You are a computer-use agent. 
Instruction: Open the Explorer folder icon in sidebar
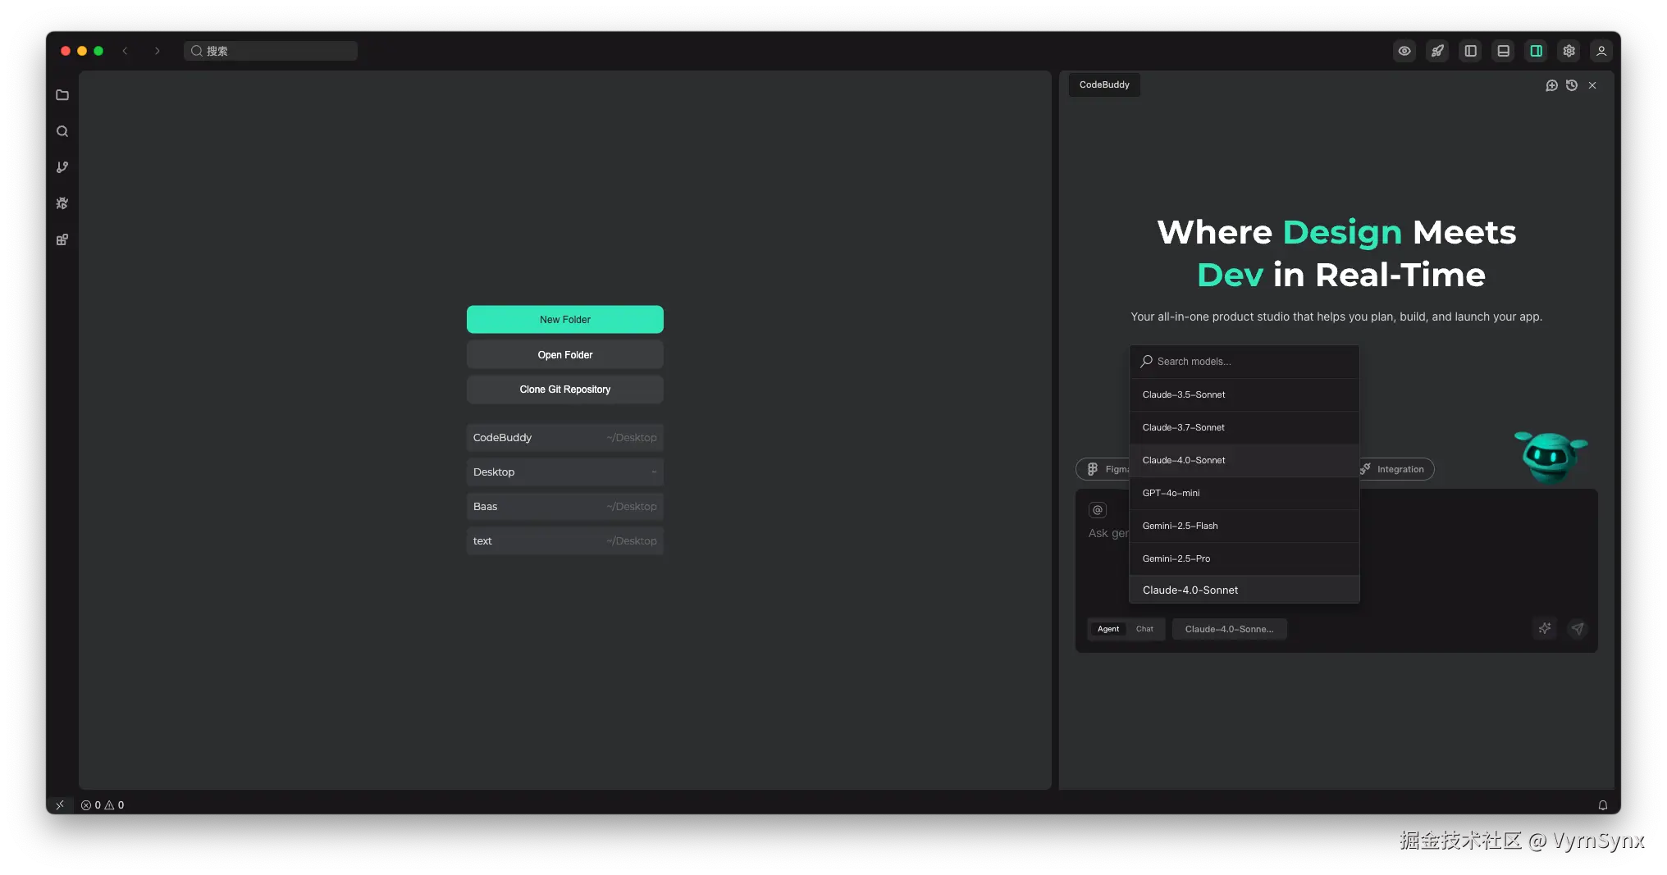tap(62, 95)
